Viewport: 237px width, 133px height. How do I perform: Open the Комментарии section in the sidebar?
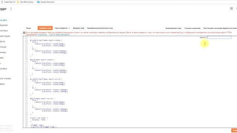coord(5,36)
